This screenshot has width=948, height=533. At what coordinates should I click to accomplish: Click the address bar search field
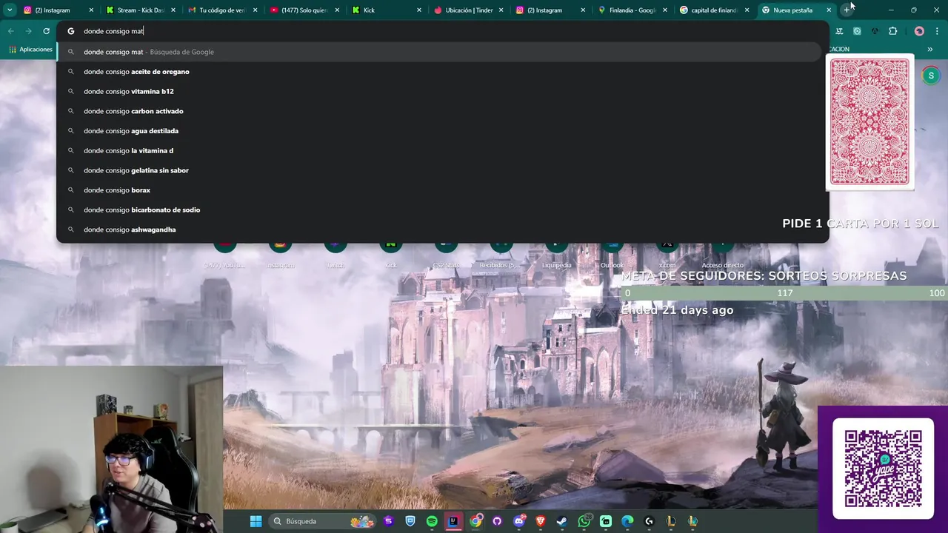point(442,31)
